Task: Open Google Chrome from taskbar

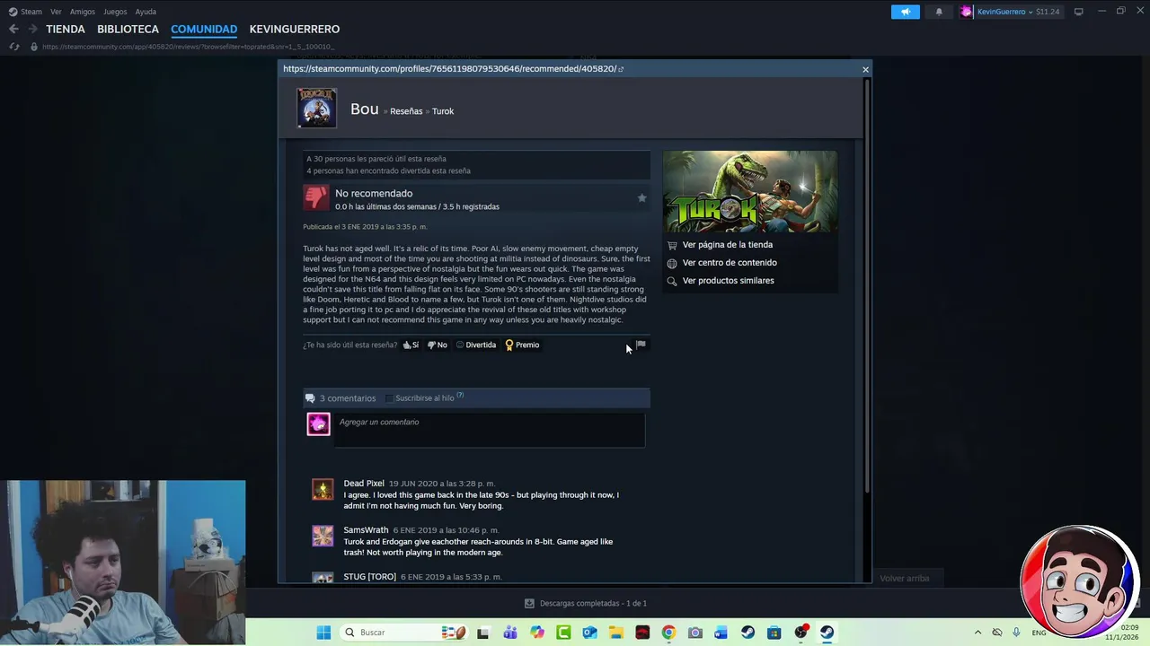Action: point(668,633)
